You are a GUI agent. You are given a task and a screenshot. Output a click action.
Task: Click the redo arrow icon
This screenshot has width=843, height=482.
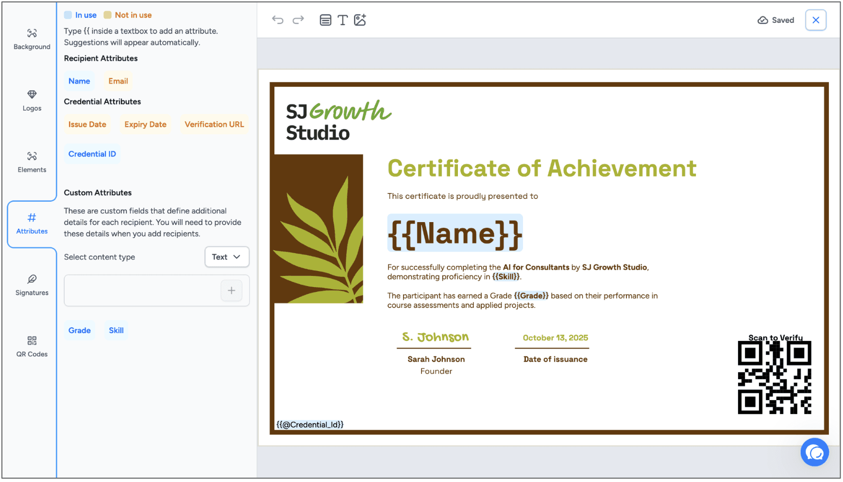[x=298, y=20]
